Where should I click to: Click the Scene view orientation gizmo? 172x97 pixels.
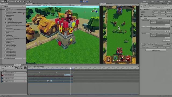[95, 11]
